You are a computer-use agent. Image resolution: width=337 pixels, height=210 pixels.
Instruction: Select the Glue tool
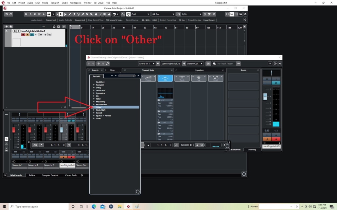(83, 14)
